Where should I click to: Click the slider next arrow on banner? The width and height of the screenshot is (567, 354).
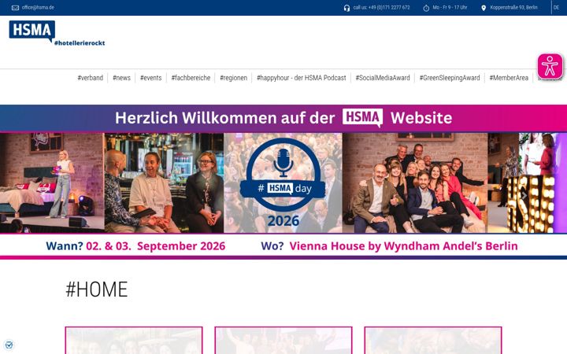coord(524,196)
